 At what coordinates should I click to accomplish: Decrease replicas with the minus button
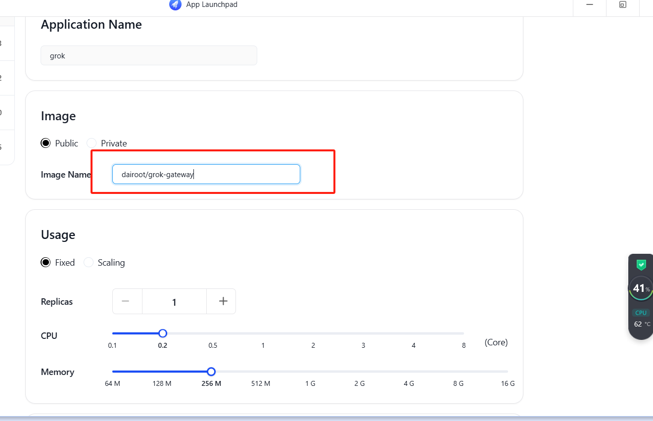click(x=126, y=301)
